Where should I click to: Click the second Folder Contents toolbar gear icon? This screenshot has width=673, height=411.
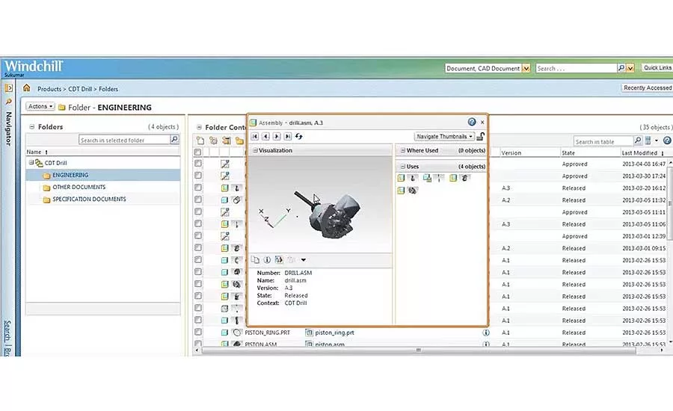tap(213, 140)
